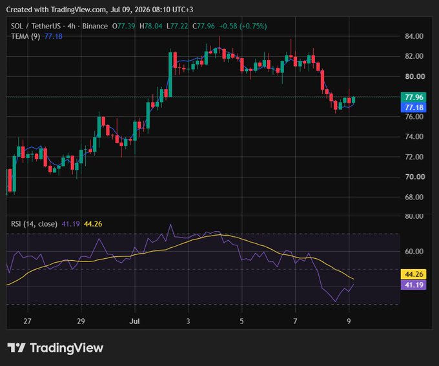Click the low price L77.22 value
The image size is (439, 366).
pyautogui.click(x=178, y=26)
